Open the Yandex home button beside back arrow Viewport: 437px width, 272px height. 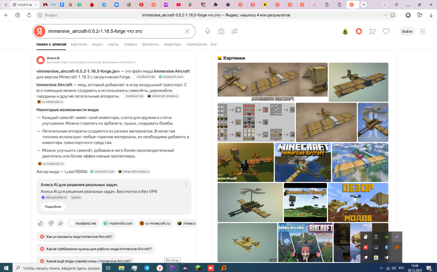pos(17,15)
